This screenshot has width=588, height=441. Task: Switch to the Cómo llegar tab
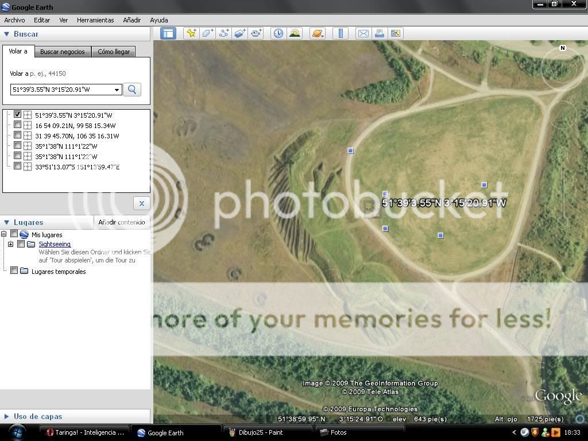click(x=114, y=52)
